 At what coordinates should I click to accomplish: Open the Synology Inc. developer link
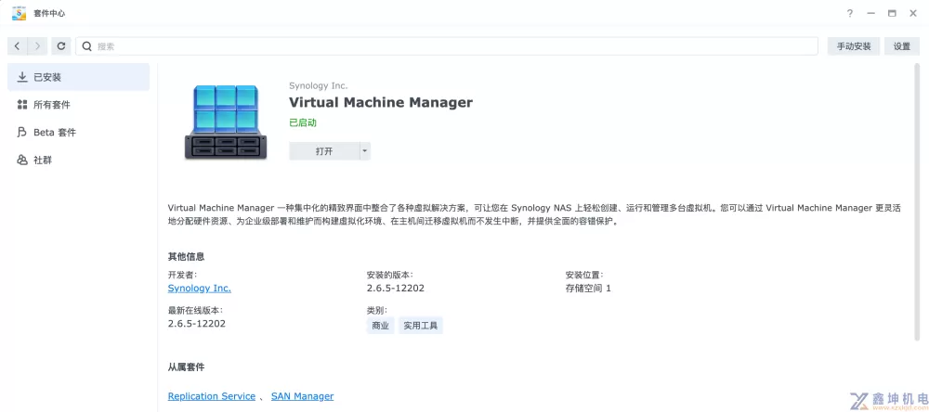(200, 289)
